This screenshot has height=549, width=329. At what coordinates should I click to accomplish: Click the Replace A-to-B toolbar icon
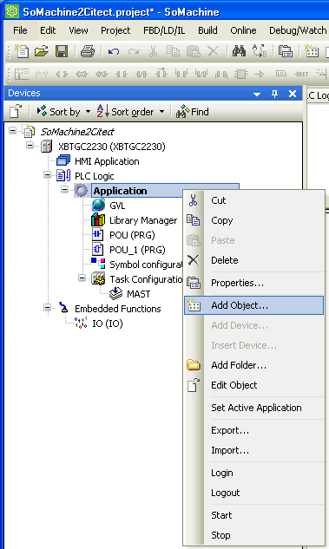tap(260, 51)
